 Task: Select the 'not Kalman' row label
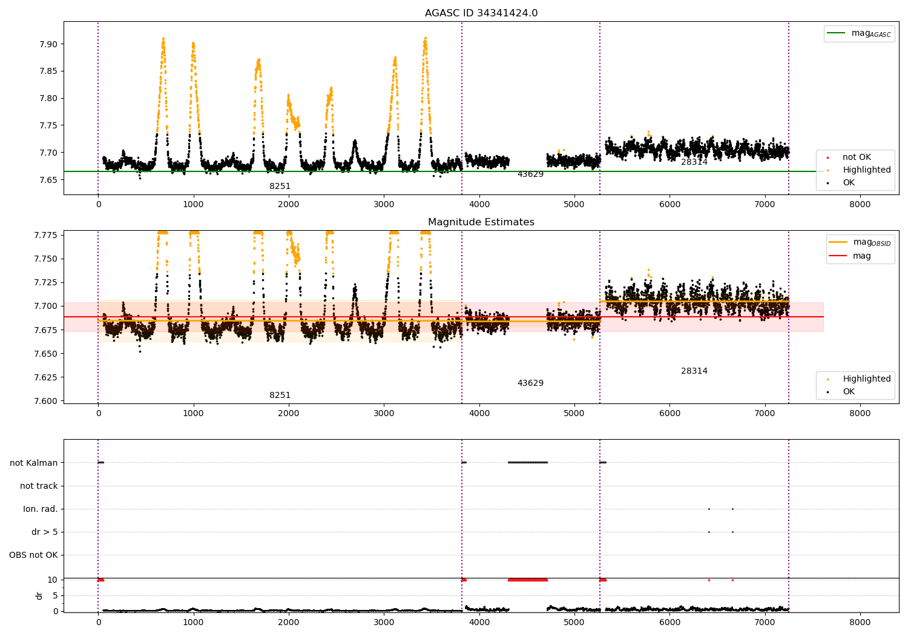(34, 463)
